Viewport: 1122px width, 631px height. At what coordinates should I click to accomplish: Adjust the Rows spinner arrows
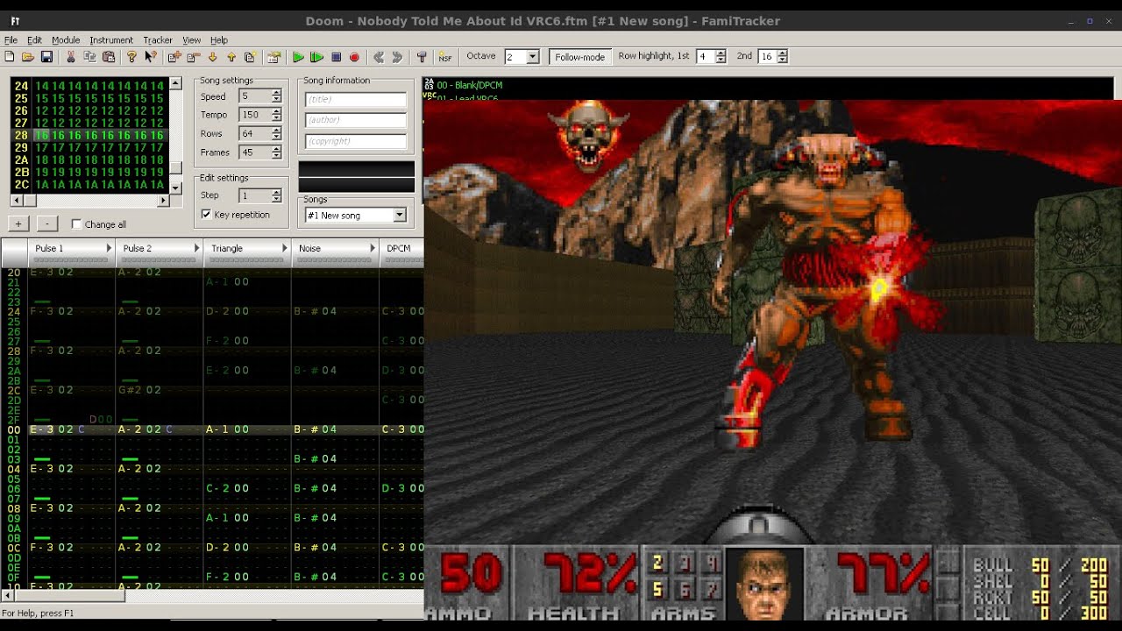coord(276,133)
